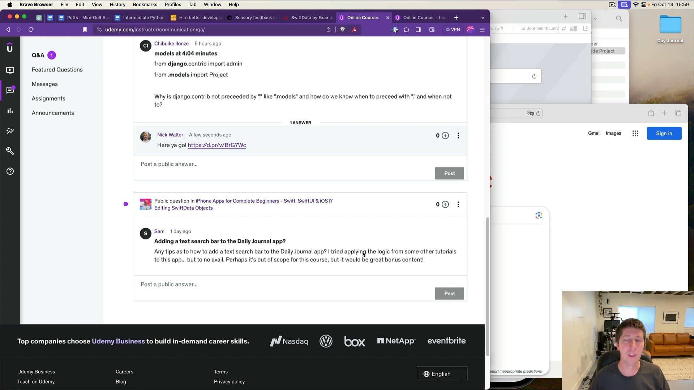
Task: Open Messages section
Action: (x=45, y=84)
